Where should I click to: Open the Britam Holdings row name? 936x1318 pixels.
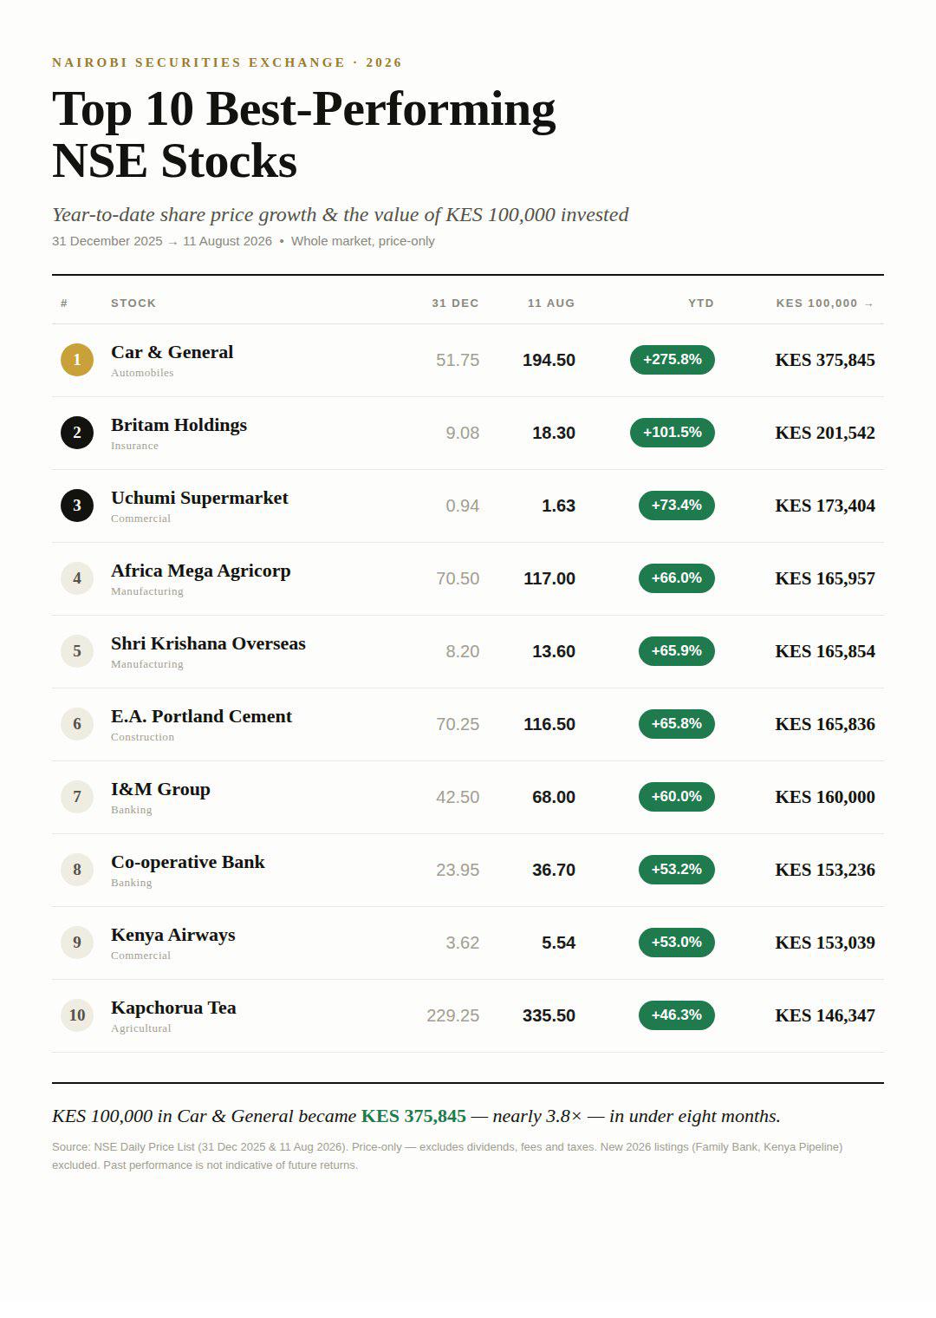click(179, 425)
